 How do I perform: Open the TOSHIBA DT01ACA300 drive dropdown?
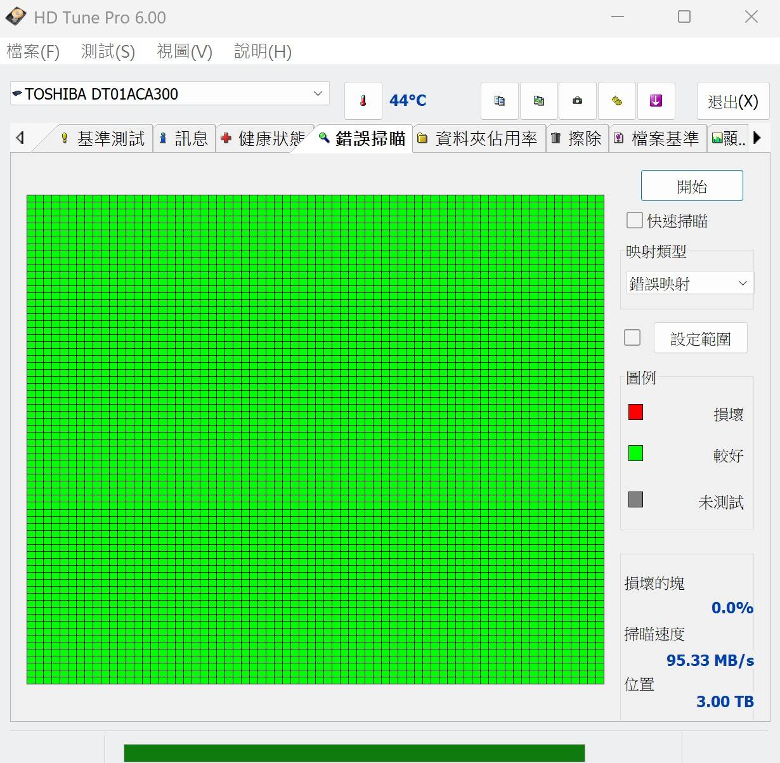tap(170, 94)
